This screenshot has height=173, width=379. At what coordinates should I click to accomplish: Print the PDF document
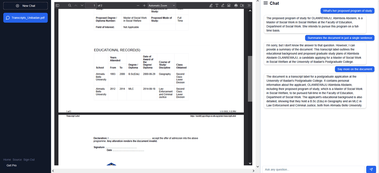[x=236, y=6]
